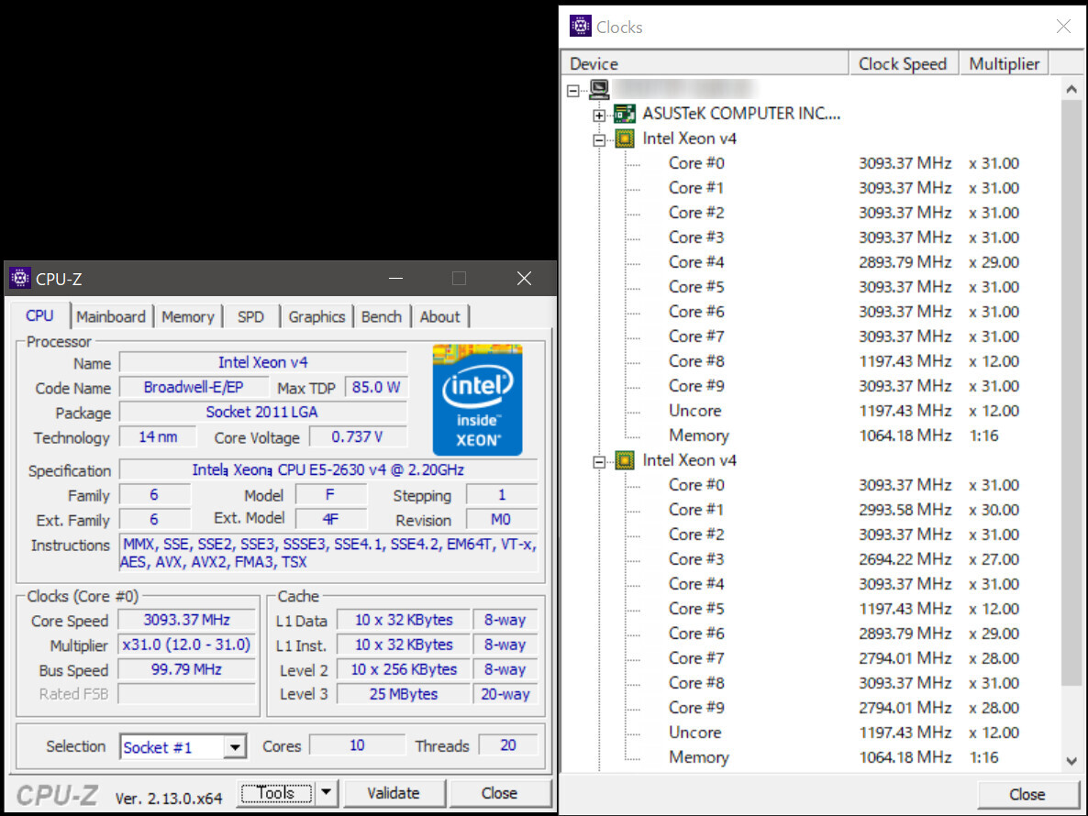1088x816 pixels.
Task: Click the Core Speed value 3093.37 MHz
Action: (x=186, y=620)
